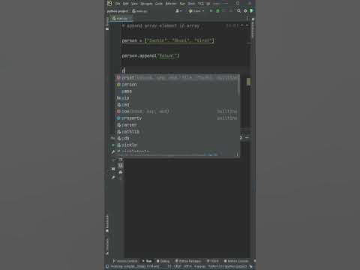Select 'pip' completion suggestion
Screen dimensions: 360x270
pos(177,98)
